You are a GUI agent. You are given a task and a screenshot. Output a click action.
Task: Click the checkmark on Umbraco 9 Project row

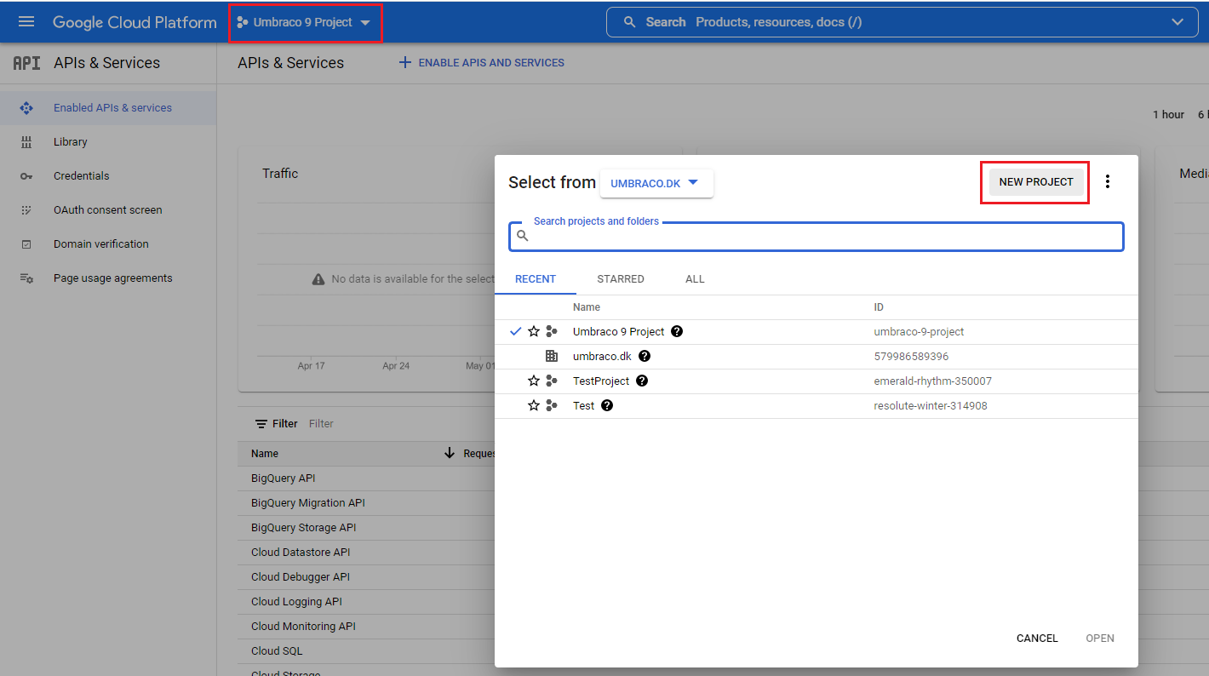[515, 331]
